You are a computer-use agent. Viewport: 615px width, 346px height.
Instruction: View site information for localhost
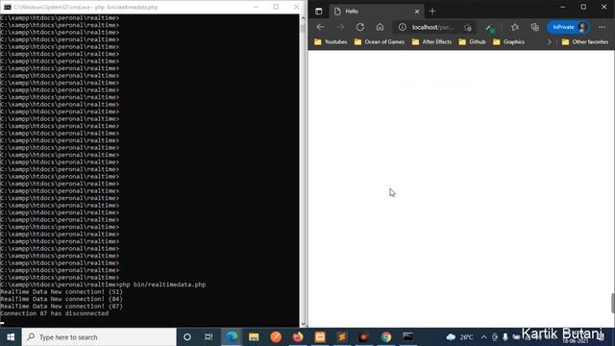click(x=403, y=27)
